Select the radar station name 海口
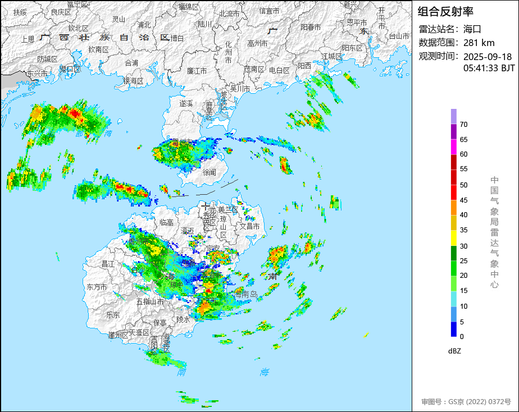 pyautogui.click(x=472, y=29)
